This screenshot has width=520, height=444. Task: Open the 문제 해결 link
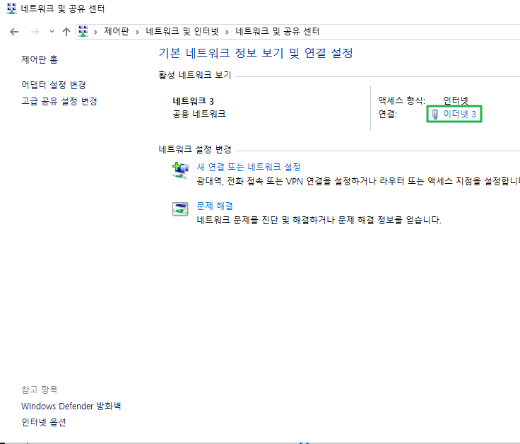click(x=215, y=206)
